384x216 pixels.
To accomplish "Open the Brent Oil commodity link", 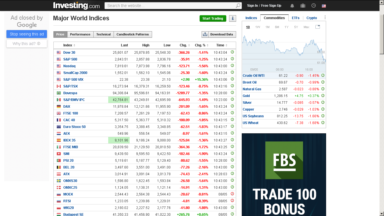I will (250, 82).
